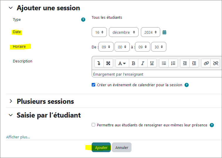This screenshot has height=158, width=222.
Task: Toggle italic text in description editor
Action: 143,63
